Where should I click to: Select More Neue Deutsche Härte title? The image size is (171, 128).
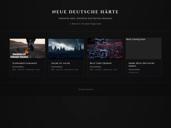[x=142, y=65]
